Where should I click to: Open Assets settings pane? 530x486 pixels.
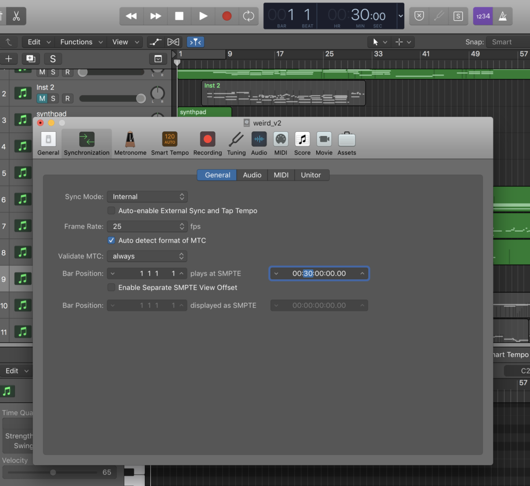[347, 144]
